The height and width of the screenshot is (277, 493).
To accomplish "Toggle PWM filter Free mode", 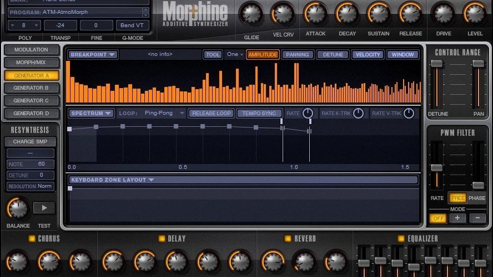I will pos(457,198).
